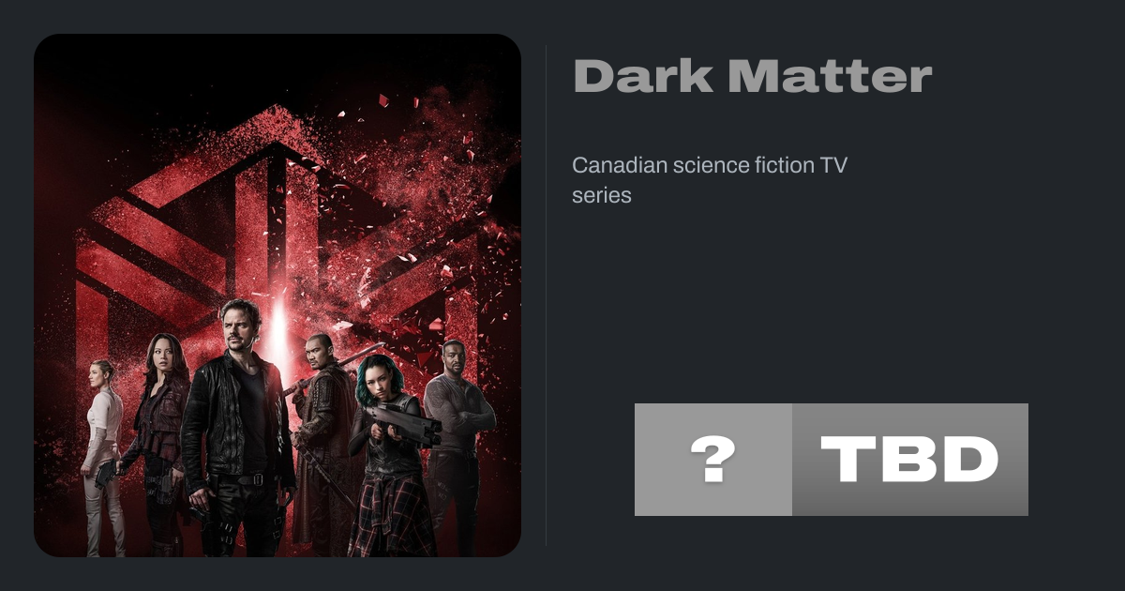This screenshot has width=1125, height=591.
Task: Open the Dark Matter poster thumbnail
Action: point(277,295)
